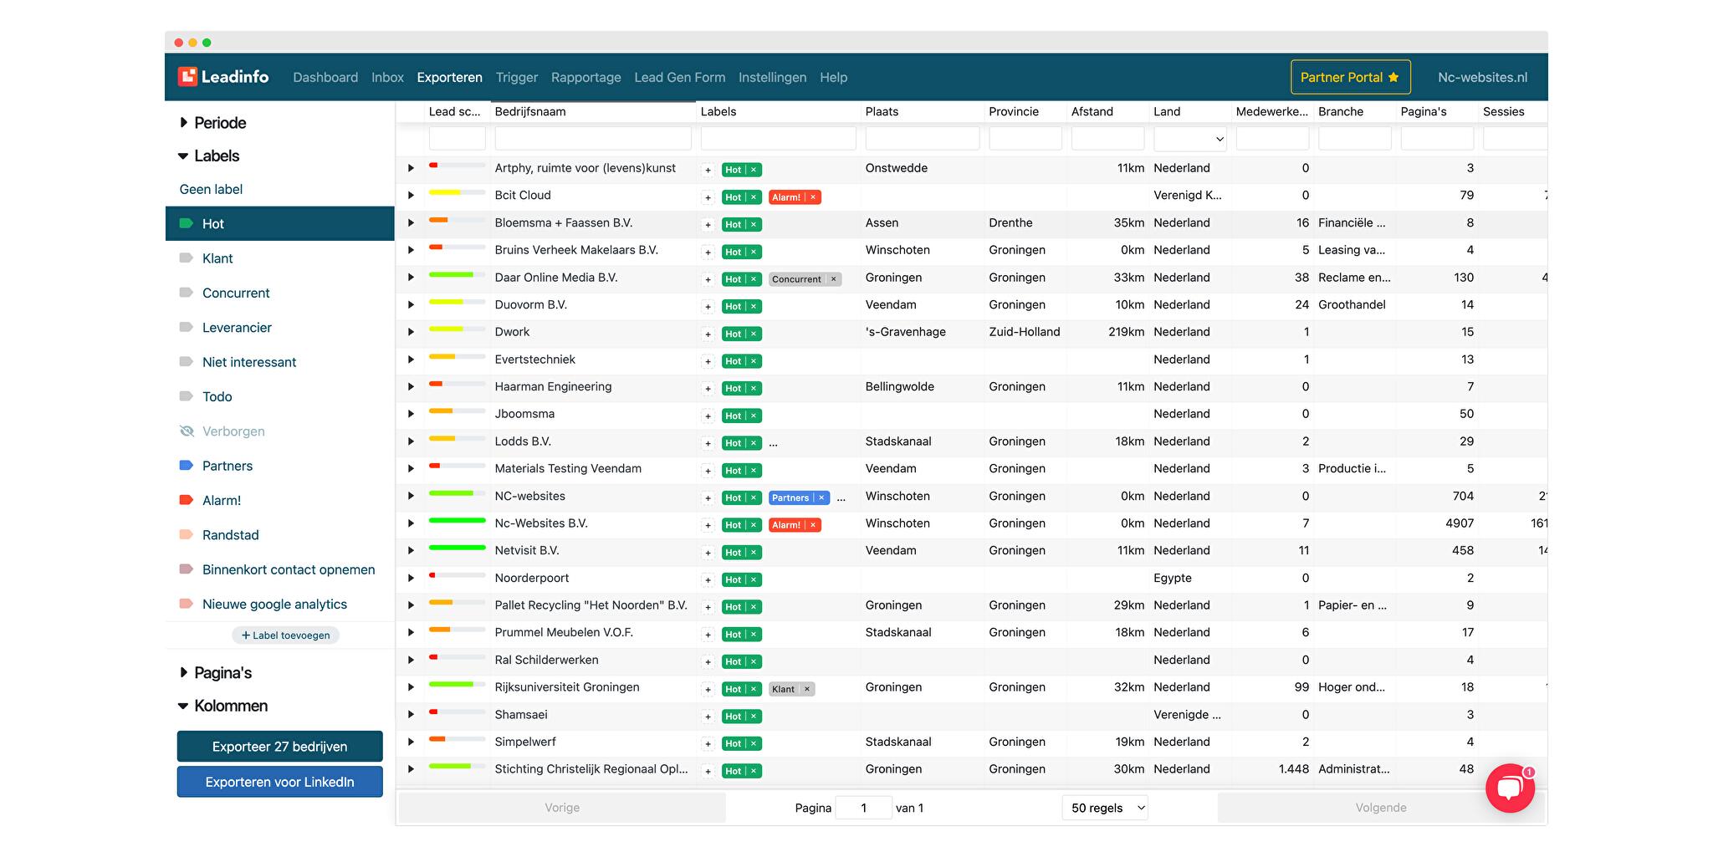Click the Binnenkort contact opnemen label icon

coord(187,569)
